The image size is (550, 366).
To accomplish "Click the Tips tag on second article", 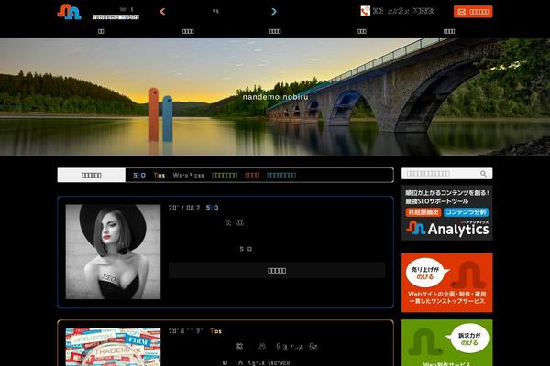I will click(215, 331).
